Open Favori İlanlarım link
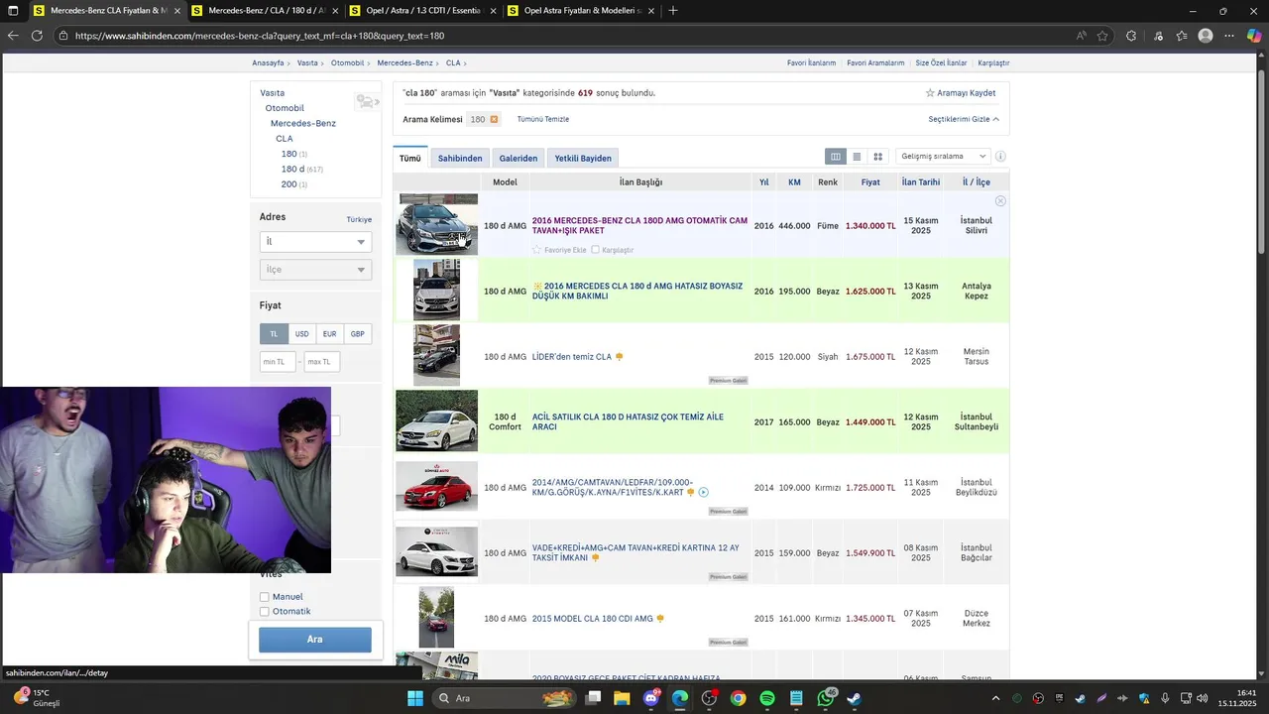The height and width of the screenshot is (714, 1269). pos(811,62)
